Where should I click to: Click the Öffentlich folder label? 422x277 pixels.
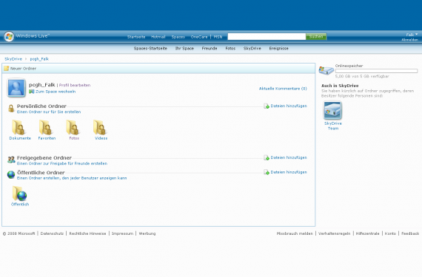[20, 205]
